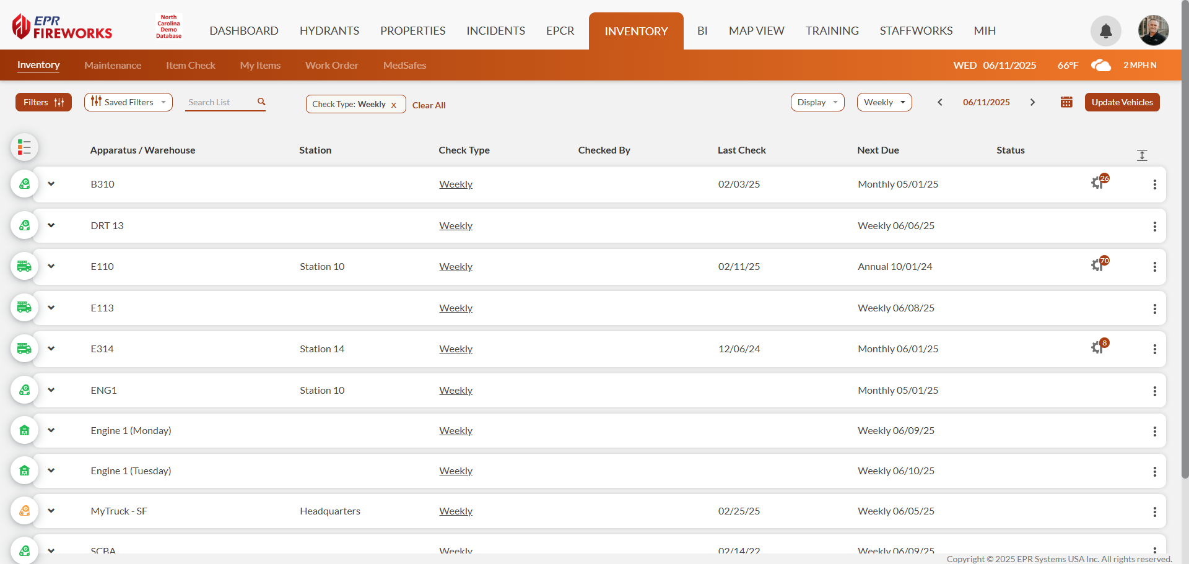Open the Display dropdown
The height and width of the screenshot is (564, 1189).
[x=817, y=102]
